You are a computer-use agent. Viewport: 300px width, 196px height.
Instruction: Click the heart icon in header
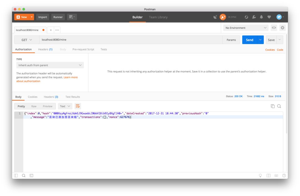pos(269,17)
